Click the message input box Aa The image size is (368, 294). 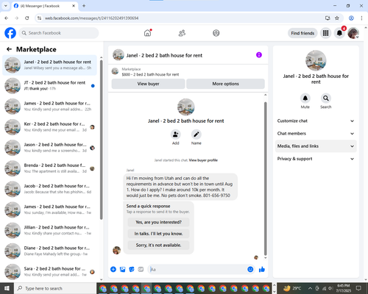point(197,270)
